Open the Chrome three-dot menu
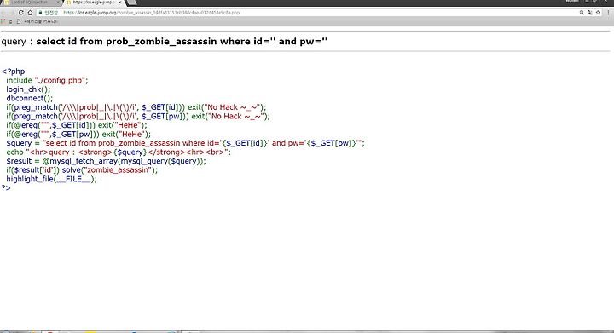This screenshot has width=614, height=333. (x=608, y=13)
